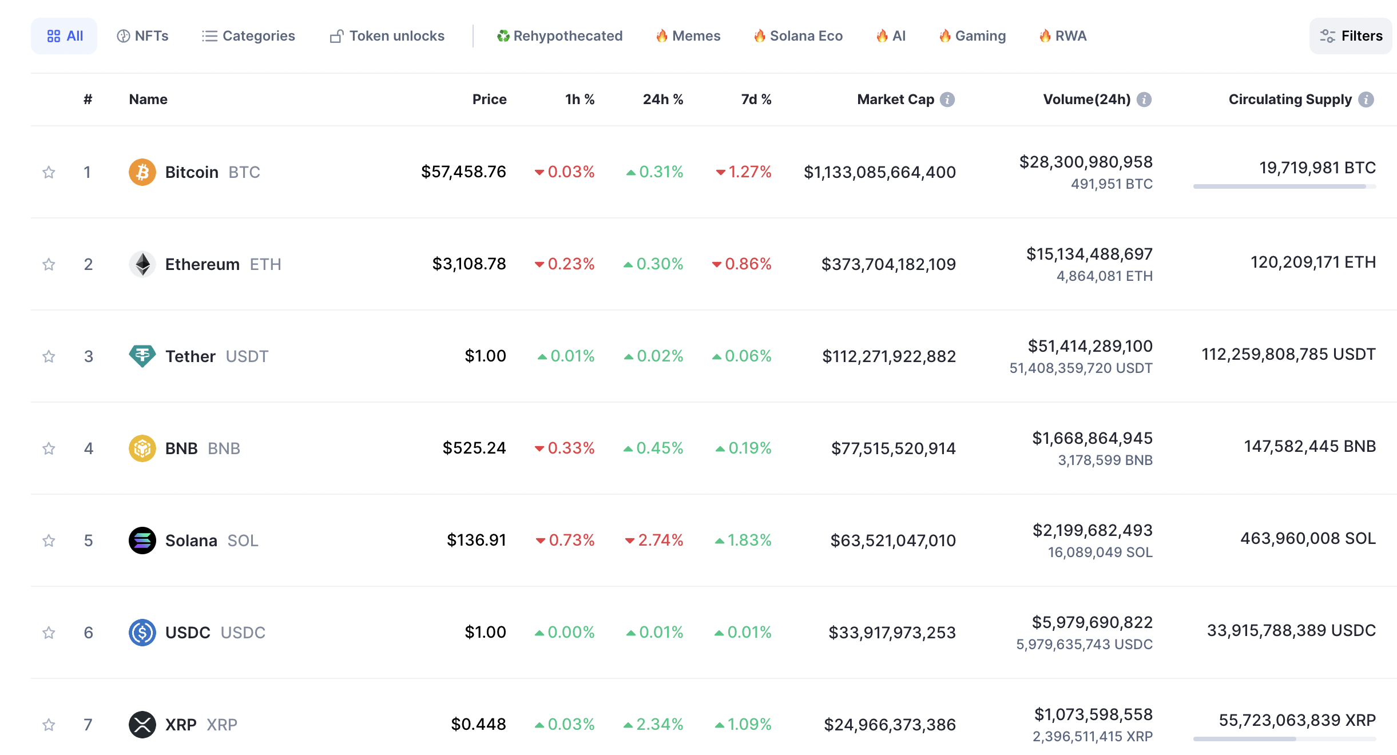Sort by 24h % column header
Screen dimensions: 1397x755
tap(663, 100)
